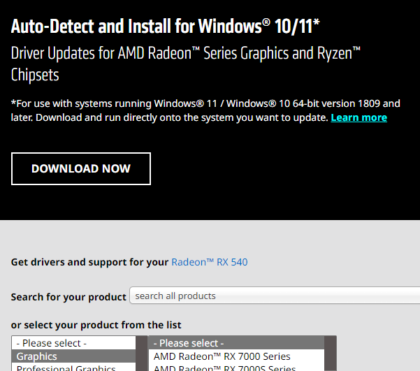Follow the Radeon RX 540 link
Viewport: 420px width, 371px height.
[x=210, y=262]
